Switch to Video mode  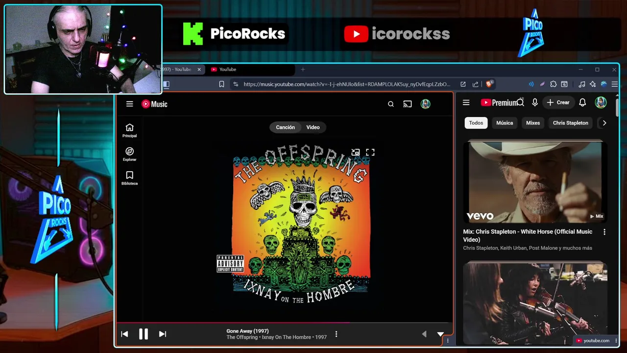(313, 127)
